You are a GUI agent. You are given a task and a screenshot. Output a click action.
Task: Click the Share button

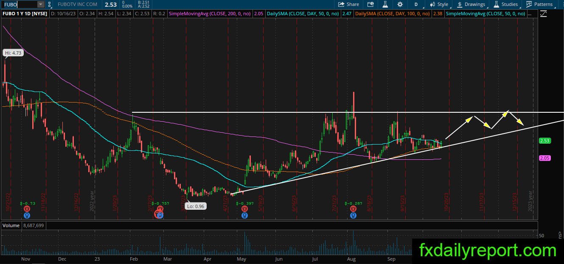tap(348, 4)
